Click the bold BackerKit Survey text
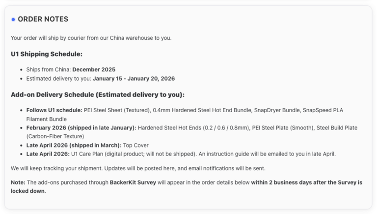The width and height of the screenshot is (377, 214). (x=133, y=183)
